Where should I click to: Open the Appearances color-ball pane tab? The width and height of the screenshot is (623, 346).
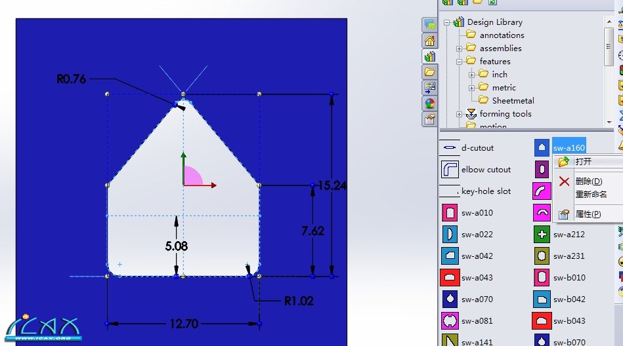(429, 103)
